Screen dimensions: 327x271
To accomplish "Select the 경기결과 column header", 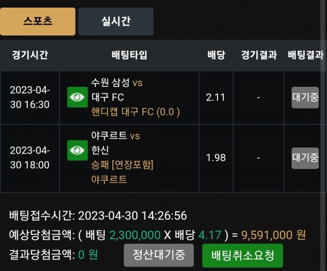I will point(259,55).
